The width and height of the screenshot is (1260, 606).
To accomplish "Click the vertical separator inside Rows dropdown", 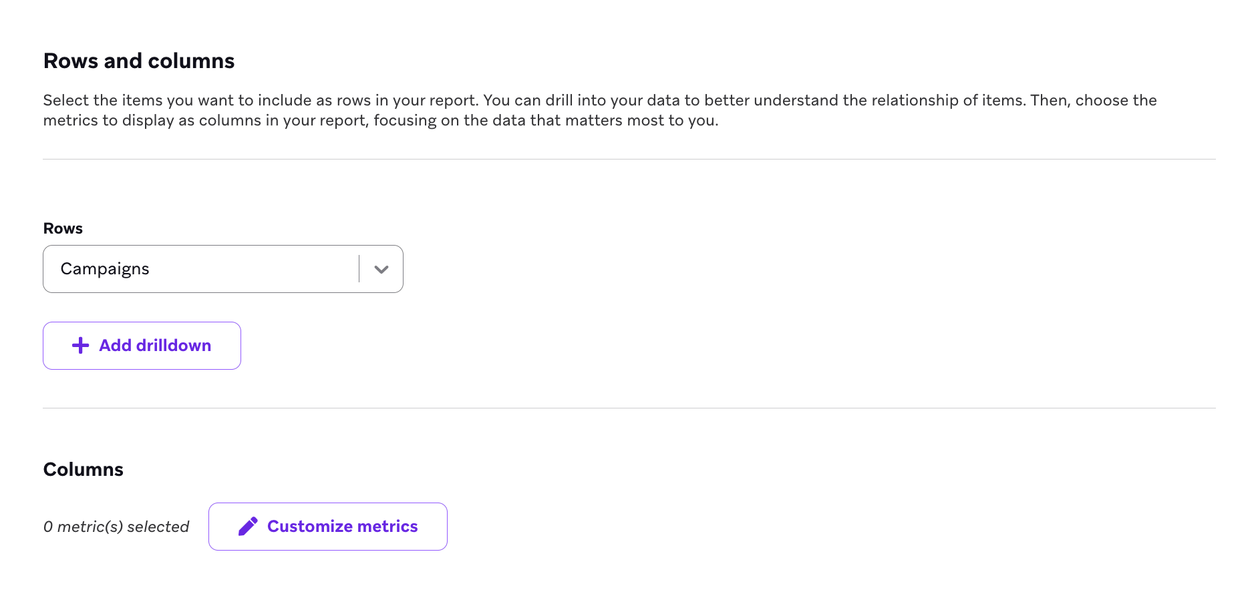I will click(x=359, y=269).
